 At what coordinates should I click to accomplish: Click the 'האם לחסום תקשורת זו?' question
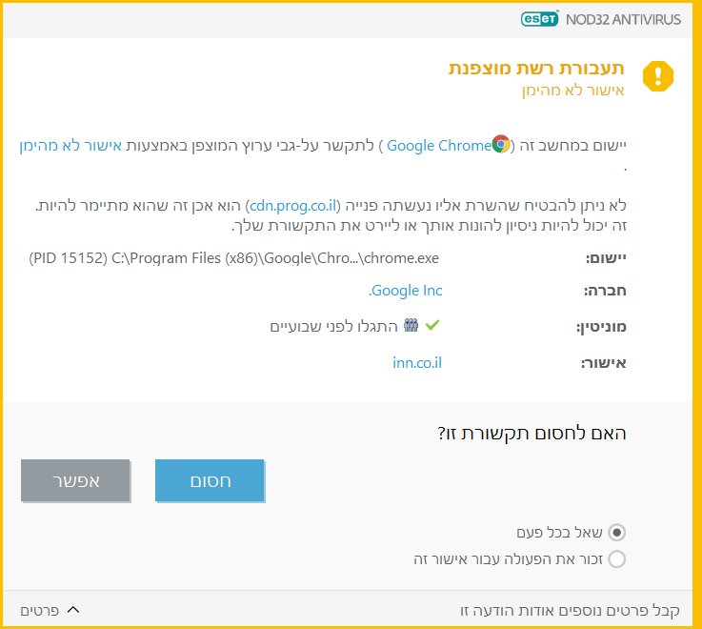pyautogui.click(x=532, y=434)
